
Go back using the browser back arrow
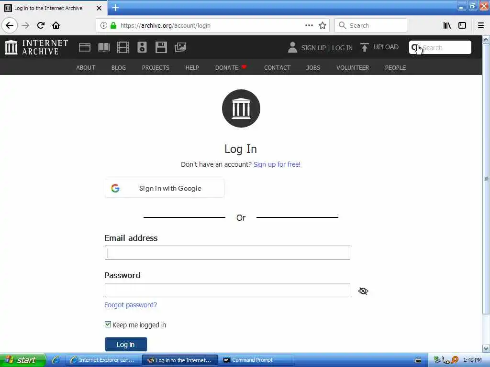(x=10, y=25)
